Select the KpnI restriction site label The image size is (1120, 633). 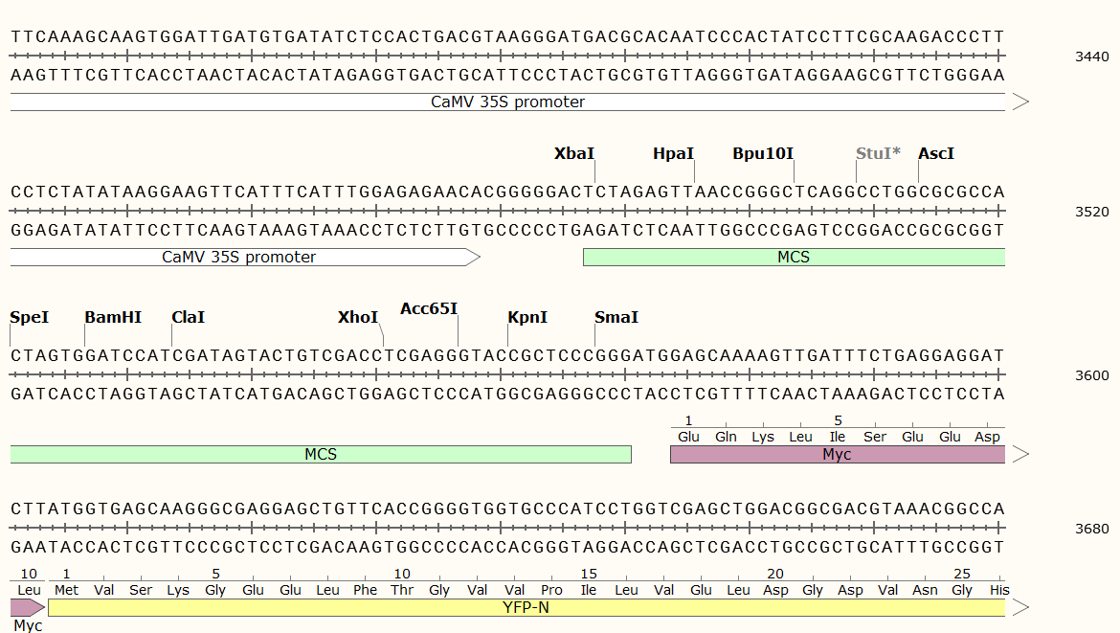coord(527,317)
